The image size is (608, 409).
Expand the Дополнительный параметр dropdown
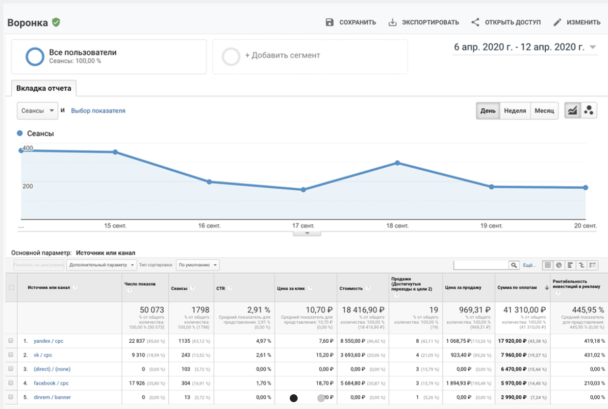[x=101, y=265]
